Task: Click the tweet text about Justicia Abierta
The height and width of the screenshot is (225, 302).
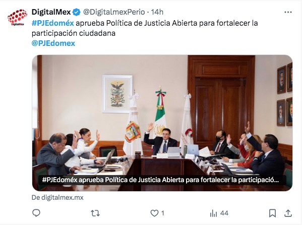Action: coord(145,28)
